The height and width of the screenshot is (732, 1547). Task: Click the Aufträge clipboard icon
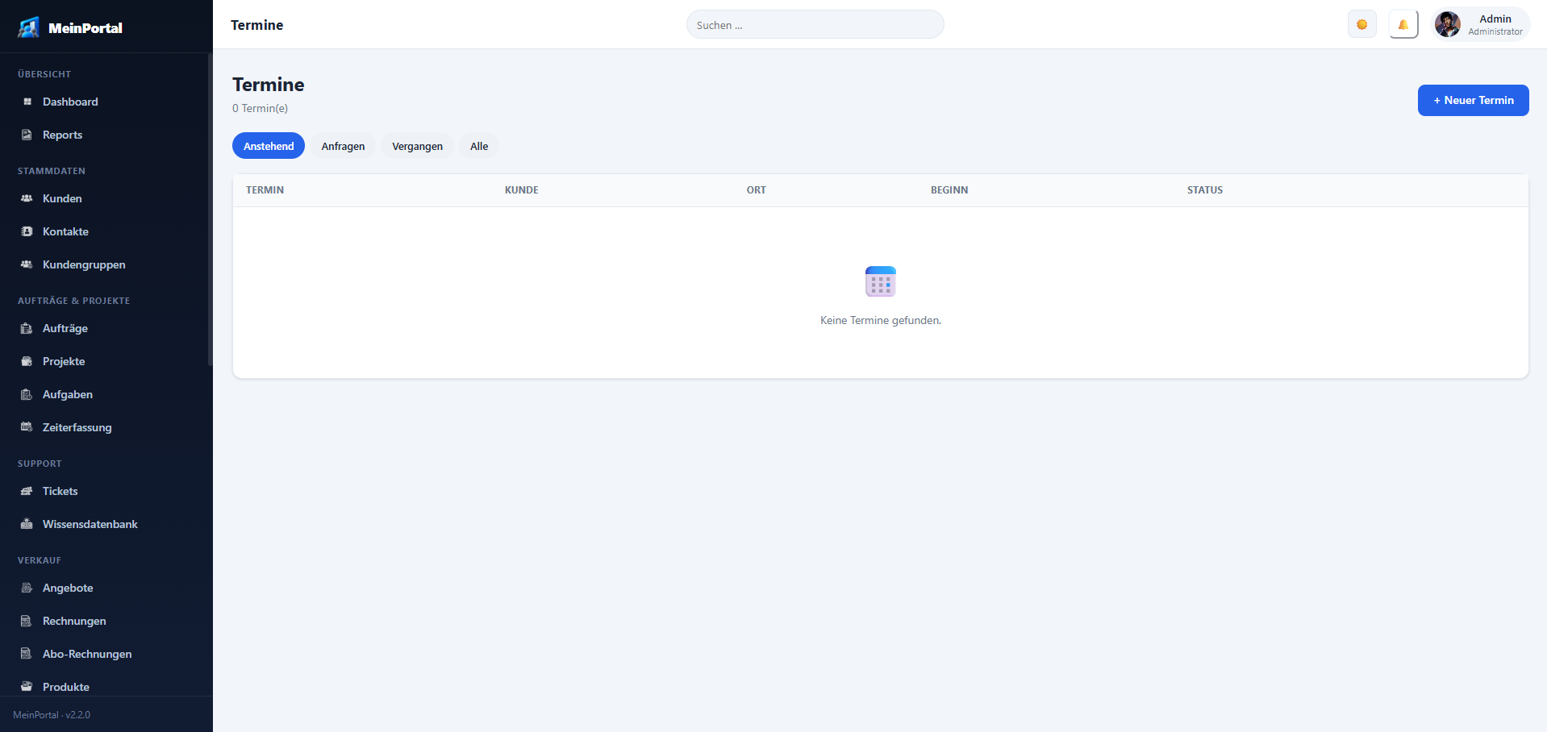(x=27, y=328)
